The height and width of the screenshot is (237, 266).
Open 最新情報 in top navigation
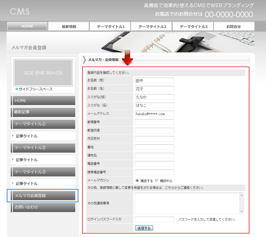(69, 27)
